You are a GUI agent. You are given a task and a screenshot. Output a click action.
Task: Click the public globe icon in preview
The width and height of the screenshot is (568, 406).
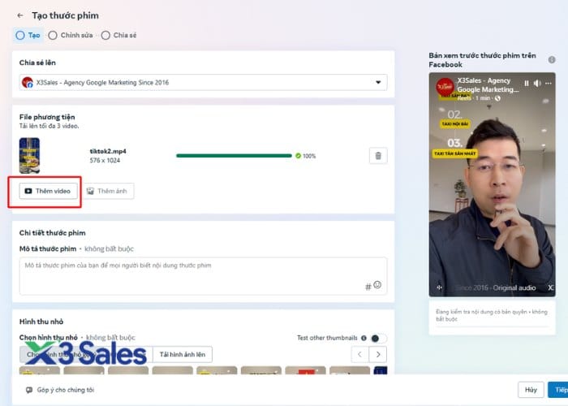coord(497,98)
